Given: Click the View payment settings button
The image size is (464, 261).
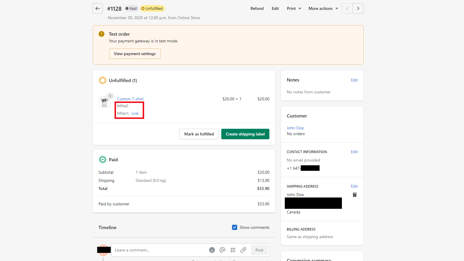Looking at the screenshot, I should pos(135,54).
